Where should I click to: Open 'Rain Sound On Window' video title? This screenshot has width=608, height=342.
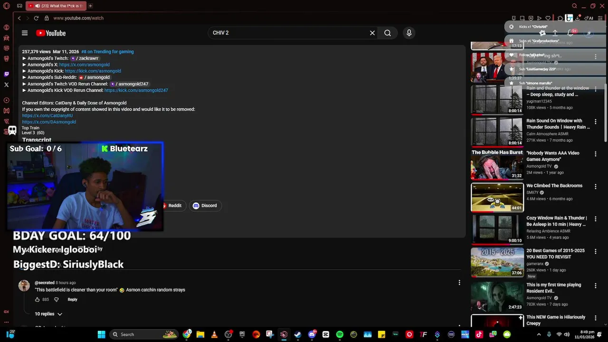[x=558, y=124]
